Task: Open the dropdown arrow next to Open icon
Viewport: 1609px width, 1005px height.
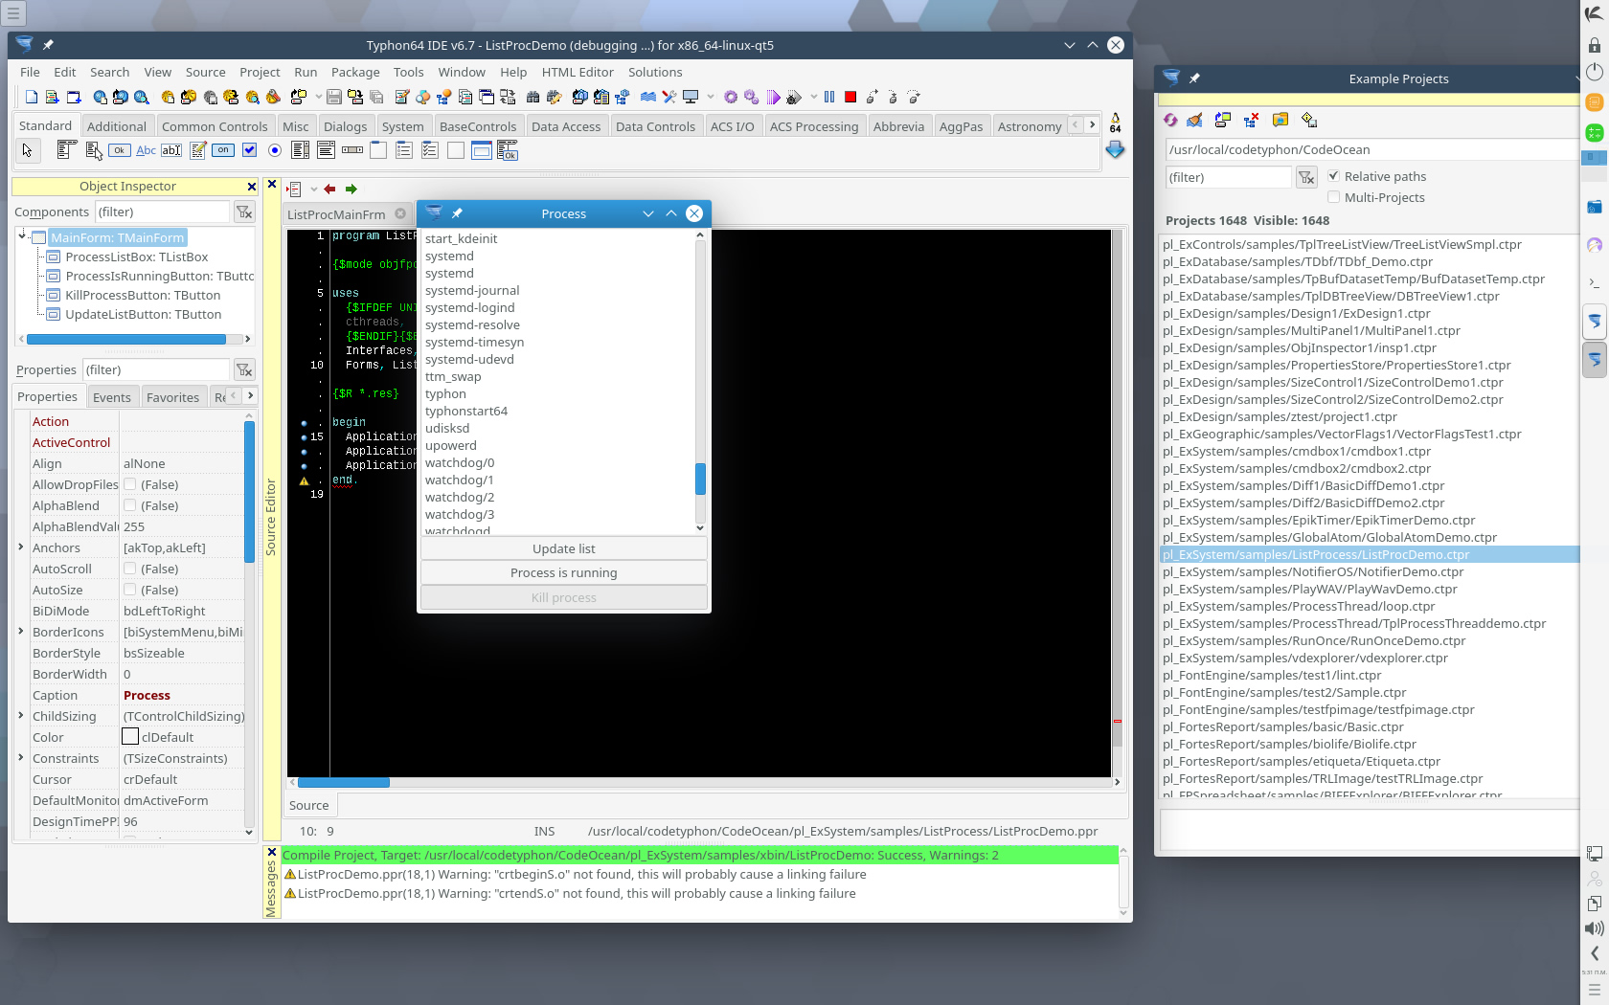Action: click(319, 97)
